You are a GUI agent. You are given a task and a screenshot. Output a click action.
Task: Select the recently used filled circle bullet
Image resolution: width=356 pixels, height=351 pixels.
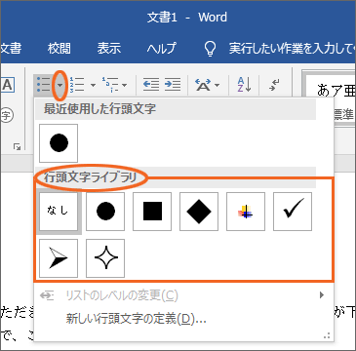[59, 143]
